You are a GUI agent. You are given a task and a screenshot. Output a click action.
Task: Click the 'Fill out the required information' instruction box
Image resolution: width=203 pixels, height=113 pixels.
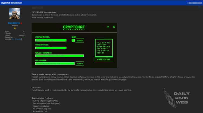pos(104,48)
